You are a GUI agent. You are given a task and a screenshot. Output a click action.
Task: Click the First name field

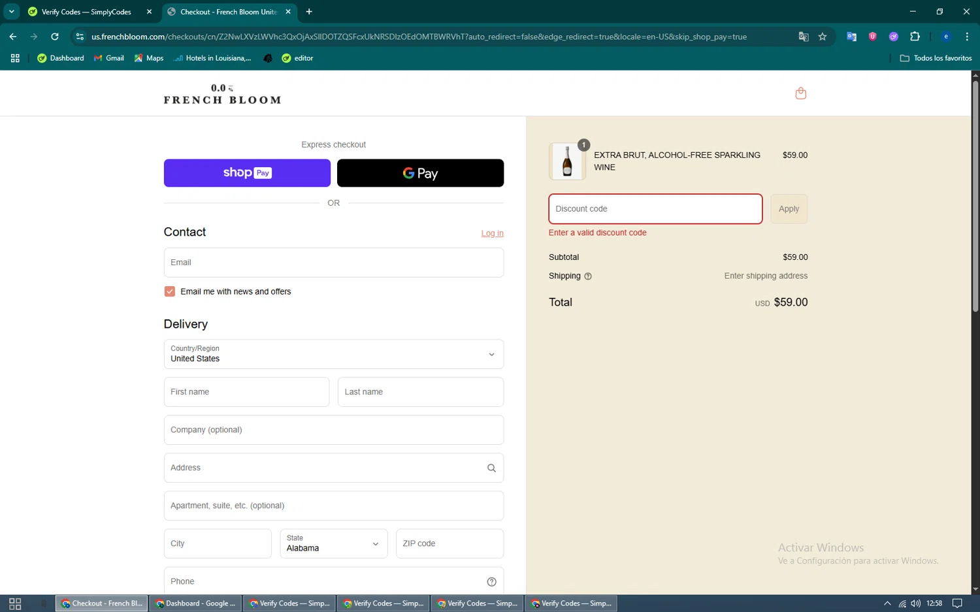246,392
